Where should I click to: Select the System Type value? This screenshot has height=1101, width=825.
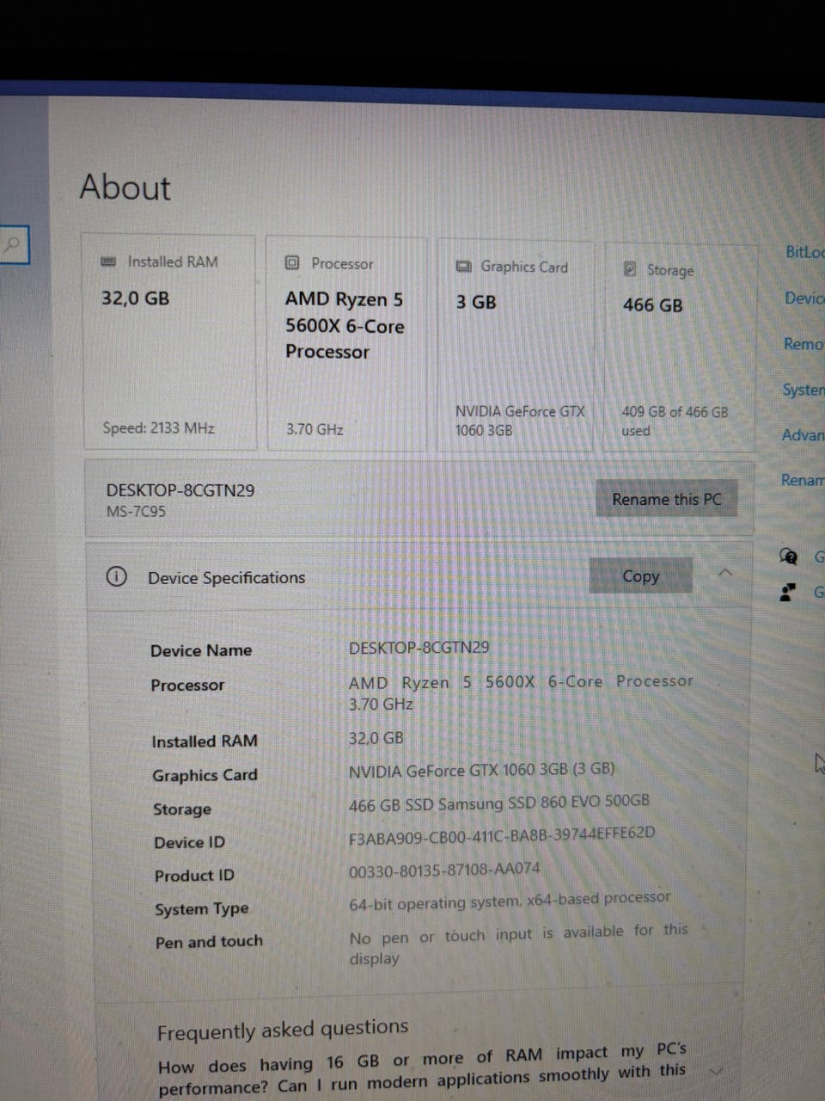tap(510, 900)
